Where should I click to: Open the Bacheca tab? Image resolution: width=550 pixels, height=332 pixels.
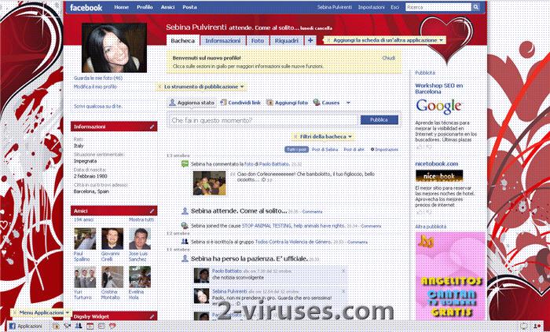click(x=183, y=40)
